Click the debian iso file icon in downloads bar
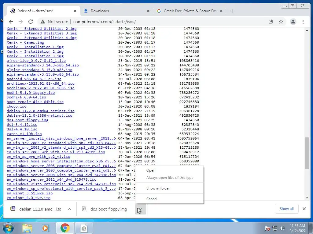This screenshot has width=313, height=234. [x=13, y=208]
